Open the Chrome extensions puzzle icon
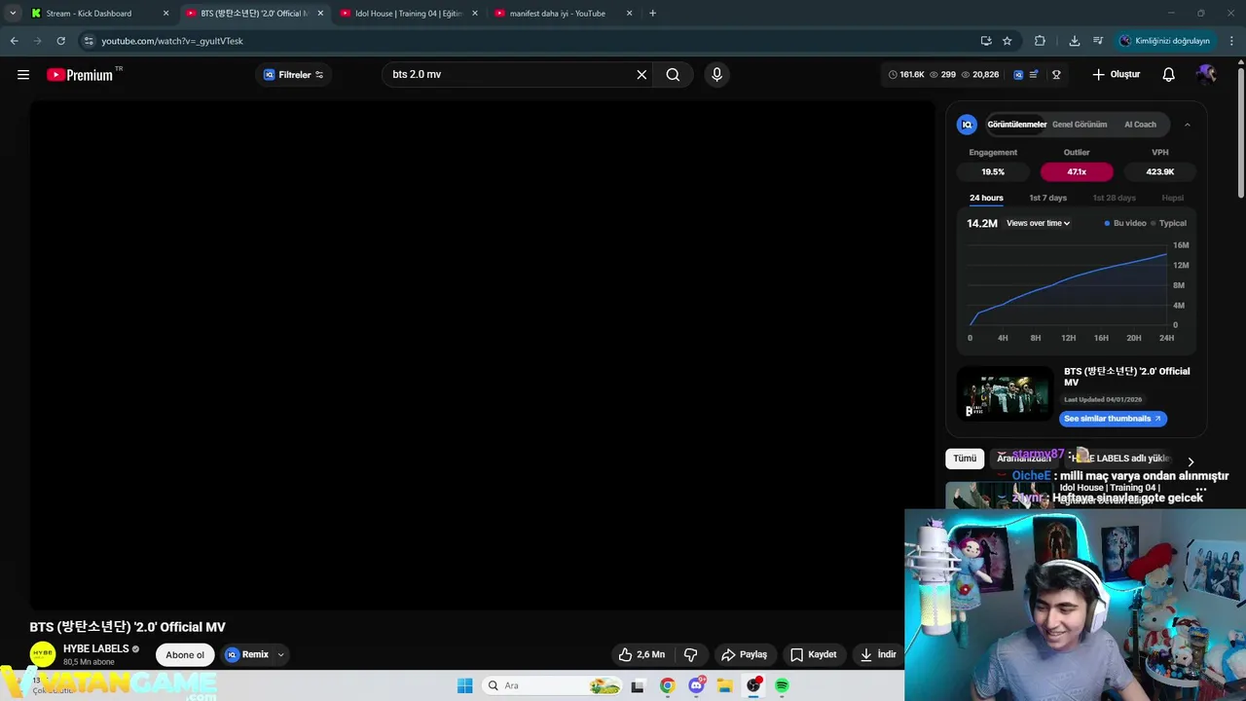 pos(1040,41)
